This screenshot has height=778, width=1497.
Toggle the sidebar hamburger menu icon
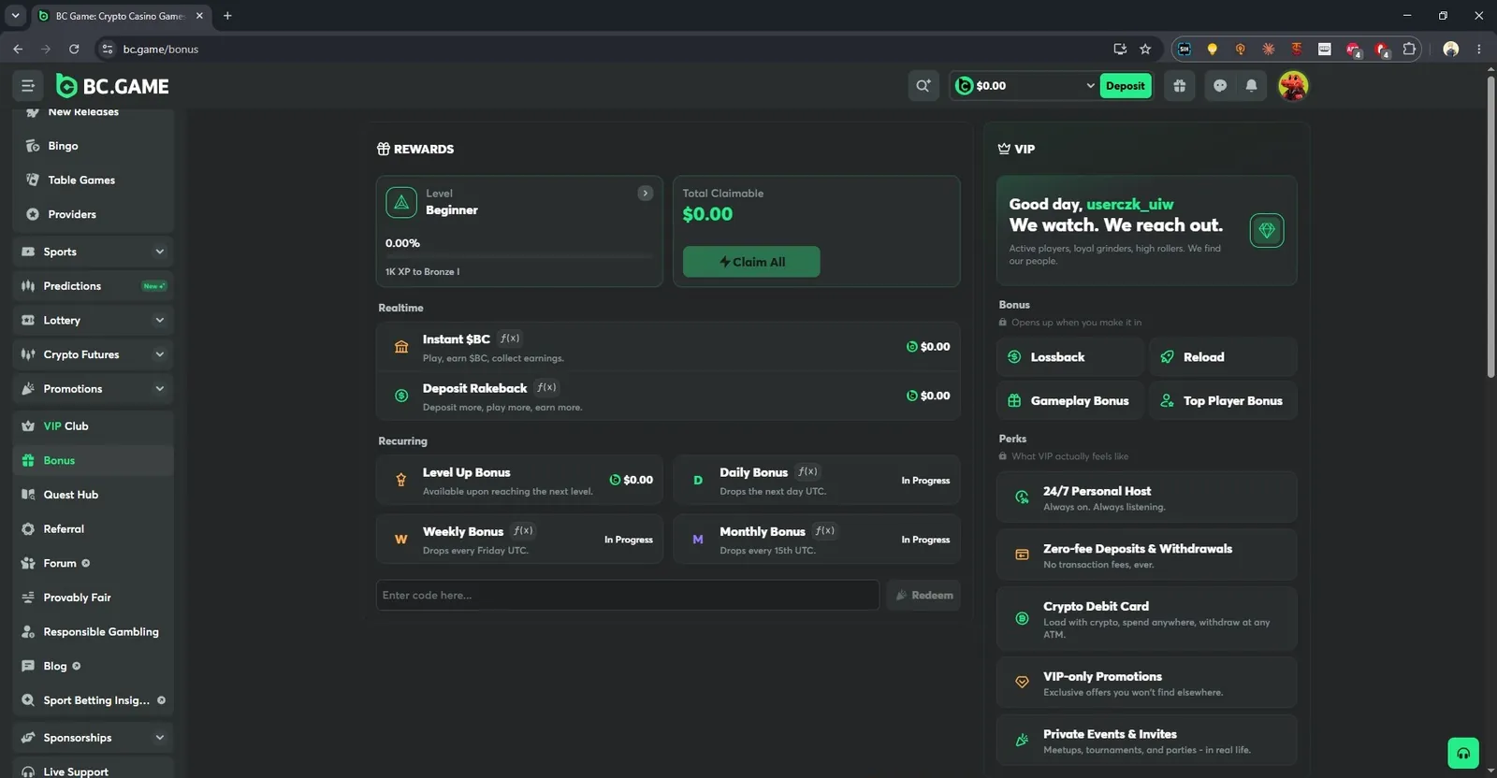click(28, 86)
